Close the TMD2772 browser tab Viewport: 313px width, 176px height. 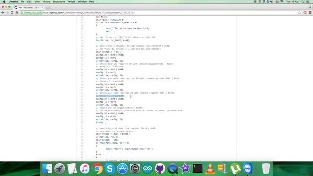click(43, 8)
